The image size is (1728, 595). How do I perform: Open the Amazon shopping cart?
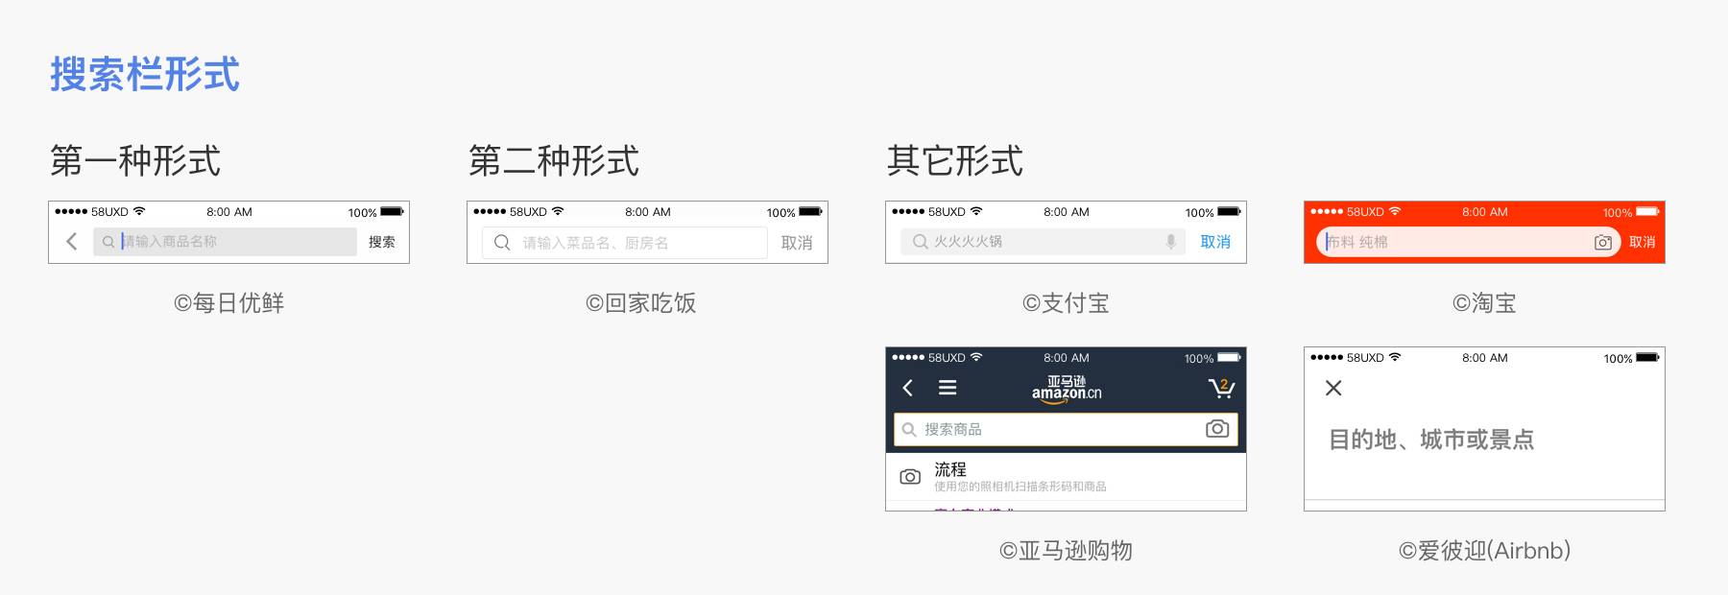pyautogui.click(x=1220, y=388)
